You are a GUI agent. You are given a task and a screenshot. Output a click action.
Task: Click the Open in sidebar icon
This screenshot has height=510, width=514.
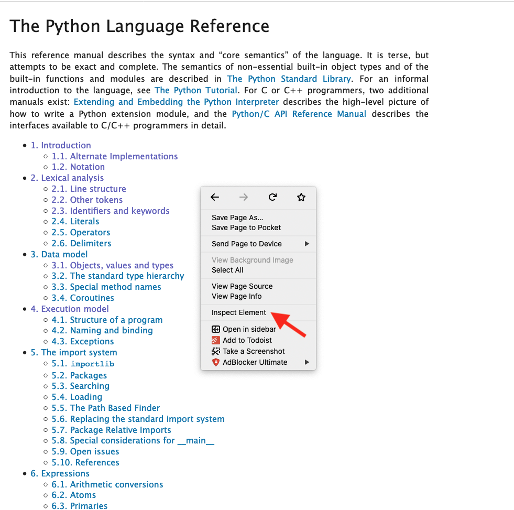(x=216, y=329)
